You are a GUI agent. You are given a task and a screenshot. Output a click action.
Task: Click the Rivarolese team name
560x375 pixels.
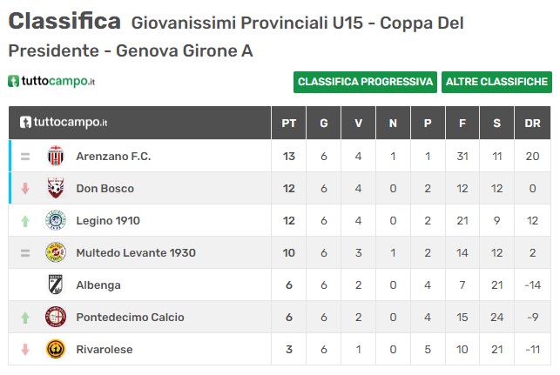point(105,349)
